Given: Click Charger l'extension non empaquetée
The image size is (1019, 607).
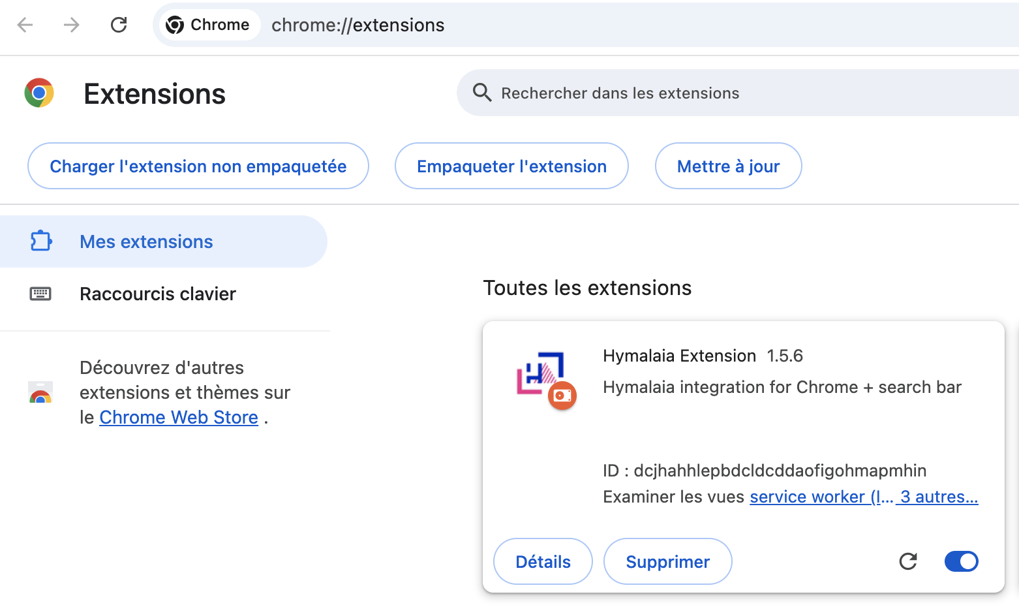Looking at the screenshot, I should pos(198,166).
